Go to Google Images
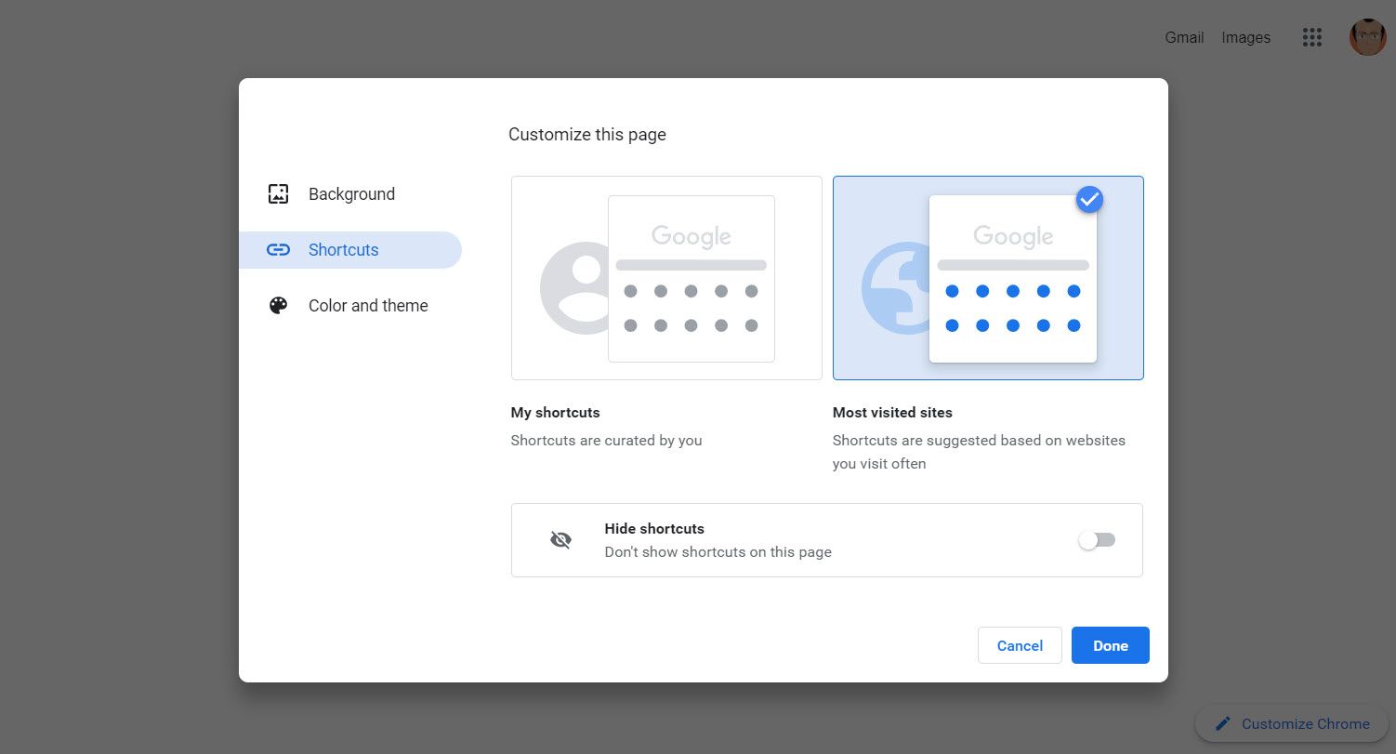This screenshot has width=1396, height=754. (x=1245, y=37)
